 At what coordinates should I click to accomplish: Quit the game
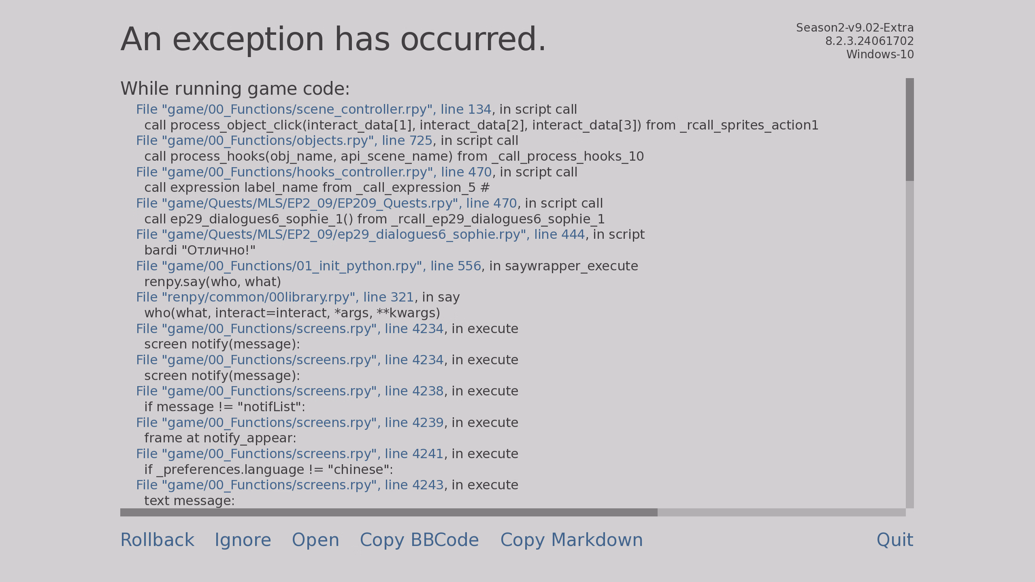[894, 540]
